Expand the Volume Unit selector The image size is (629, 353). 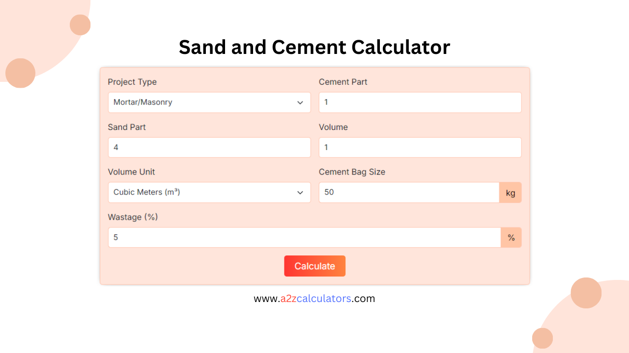[209, 192]
